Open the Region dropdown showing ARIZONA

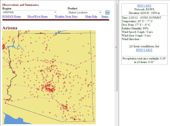click(x=29, y=12)
